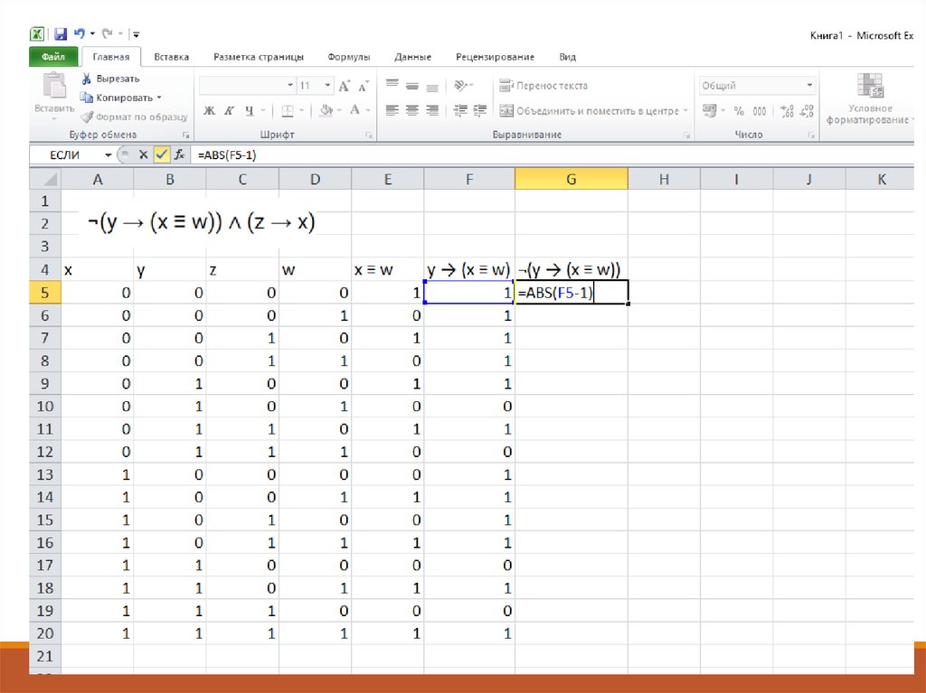Click the Формат по образцу brush
Viewport: 926px width, 693px height.
pyautogui.click(x=134, y=117)
